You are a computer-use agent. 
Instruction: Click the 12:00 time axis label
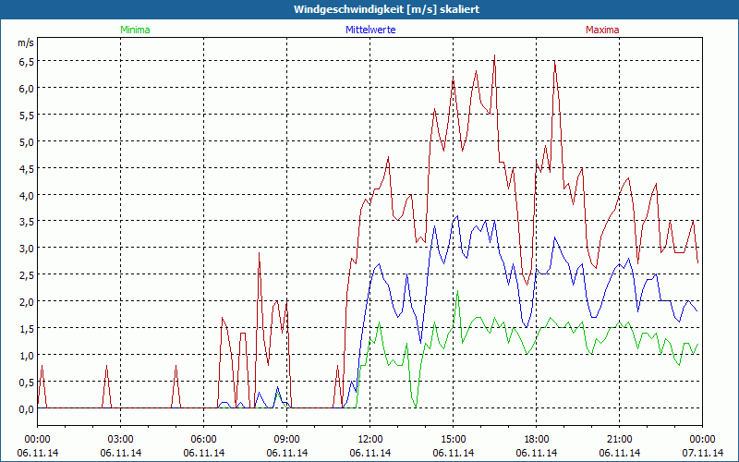tap(370, 440)
